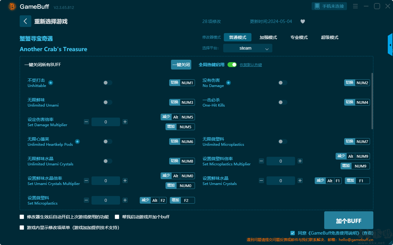
Task: Click the F1 increase hotkey for Umami Crystals
Action: click(x=357, y=181)
